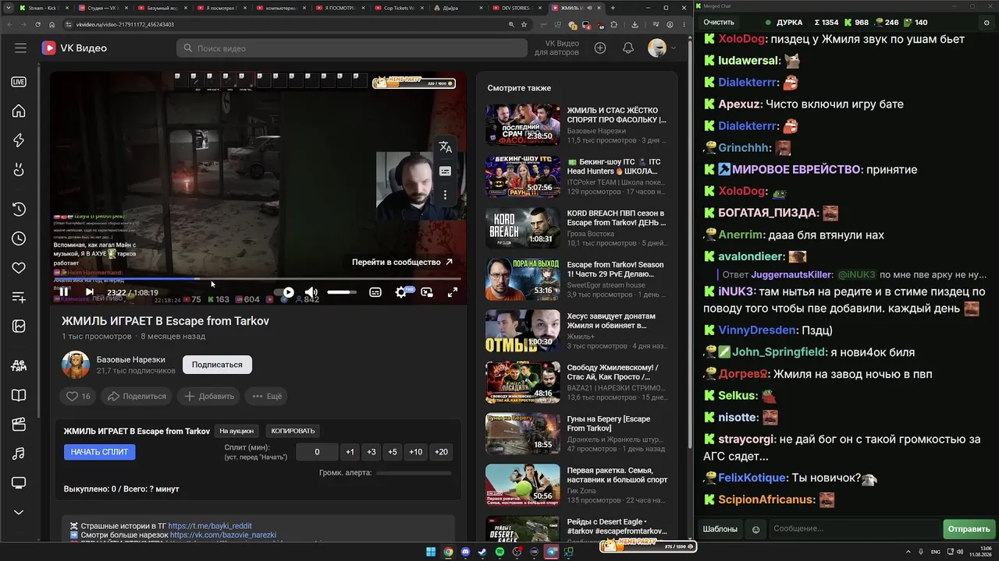
Task: Skip to the next video
Action: (x=89, y=292)
